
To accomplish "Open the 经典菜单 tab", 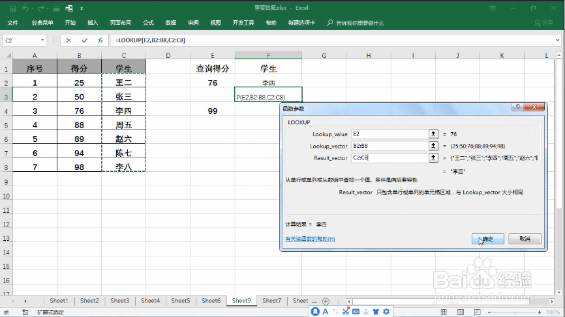I will click(42, 23).
